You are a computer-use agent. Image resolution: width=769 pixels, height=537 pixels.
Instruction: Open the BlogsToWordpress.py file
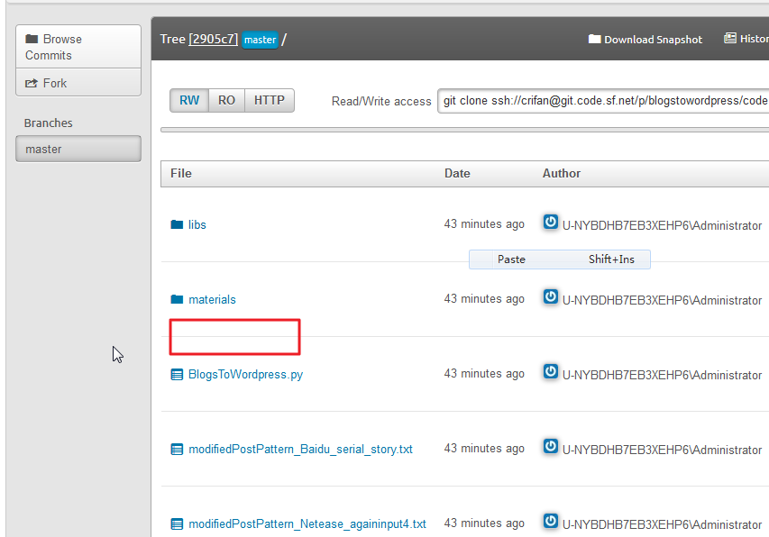click(246, 374)
